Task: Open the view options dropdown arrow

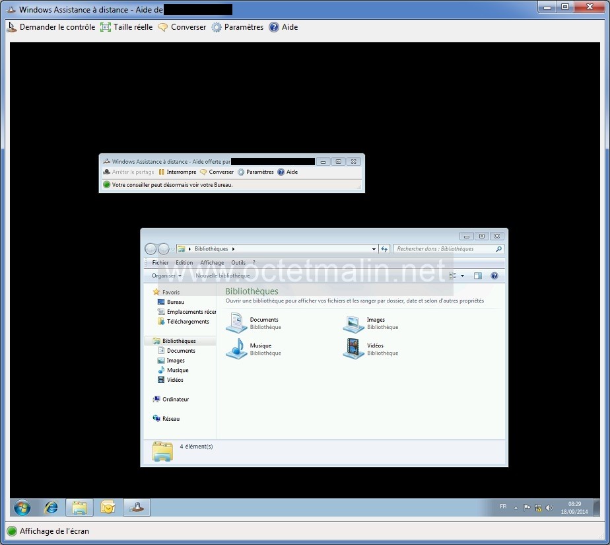Action: tap(462, 275)
